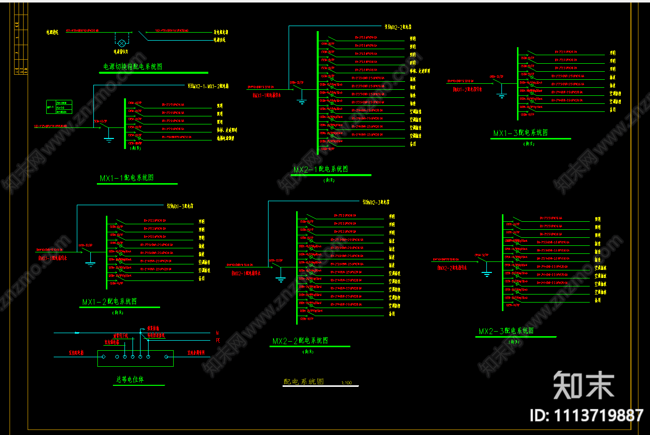Select the MX1-2配电系统图 title
Viewport: 650px width, 435px height.
tap(109, 302)
